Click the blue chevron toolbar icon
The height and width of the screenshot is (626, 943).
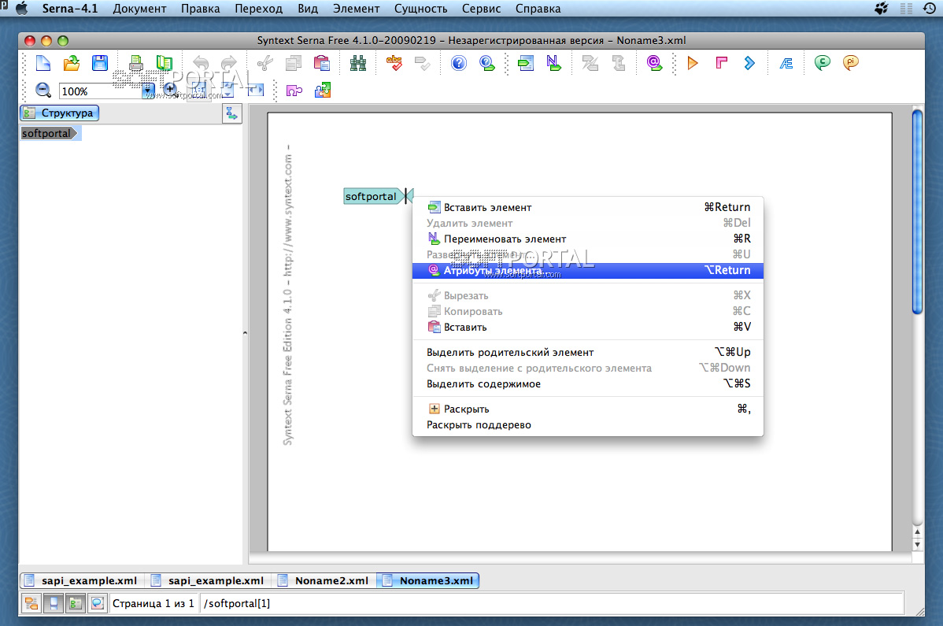tap(749, 62)
